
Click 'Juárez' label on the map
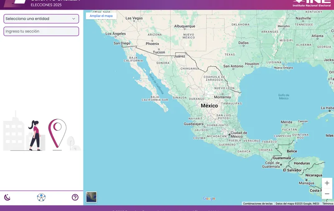(x=180, y=56)
